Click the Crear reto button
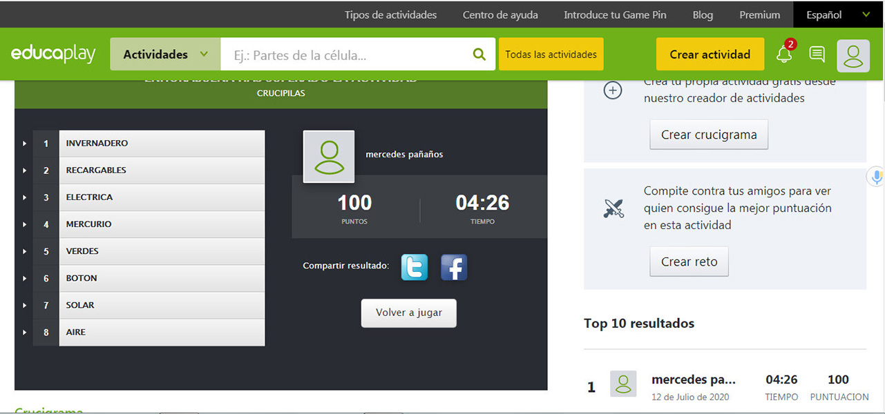This screenshot has height=414, width=885. coord(689,262)
